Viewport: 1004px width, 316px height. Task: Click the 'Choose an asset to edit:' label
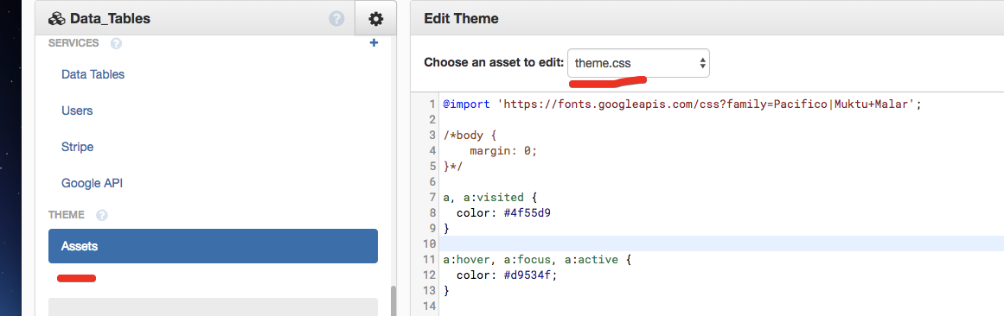click(x=494, y=63)
